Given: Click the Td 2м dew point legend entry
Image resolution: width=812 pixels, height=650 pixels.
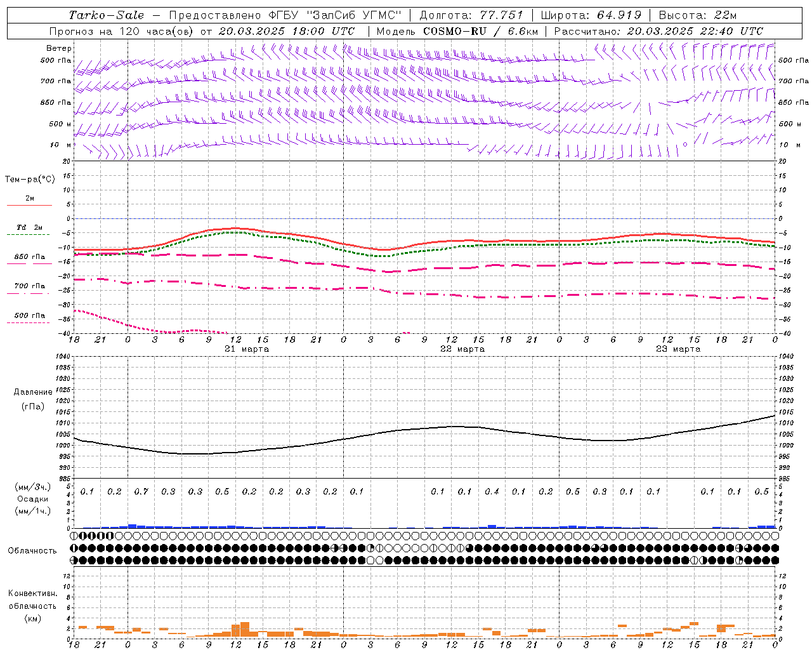Looking at the screenshot, I should point(30,227).
